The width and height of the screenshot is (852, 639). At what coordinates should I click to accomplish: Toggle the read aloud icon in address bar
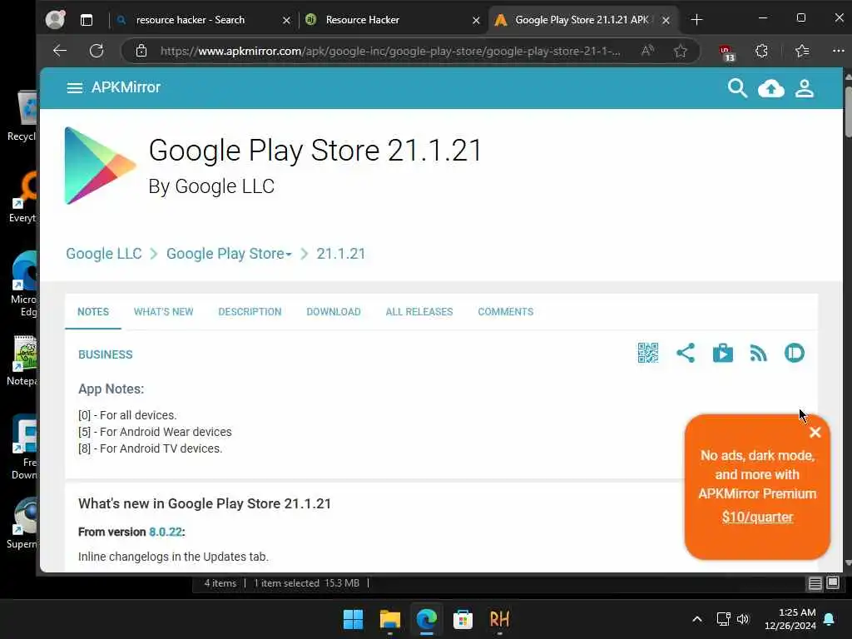[647, 51]
